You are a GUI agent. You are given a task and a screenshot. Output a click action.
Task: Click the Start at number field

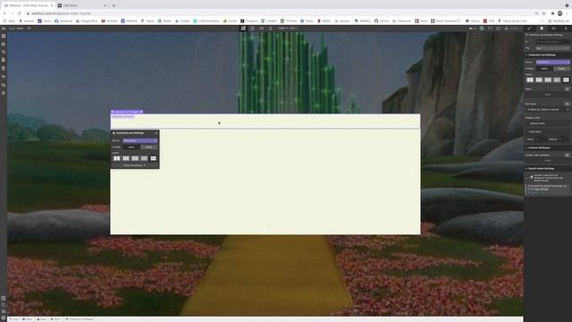[x=564, y=140]
